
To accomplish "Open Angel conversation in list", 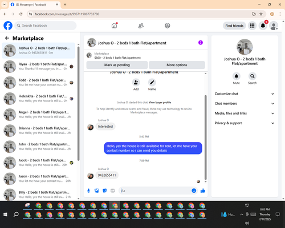I will coord(38,115).
